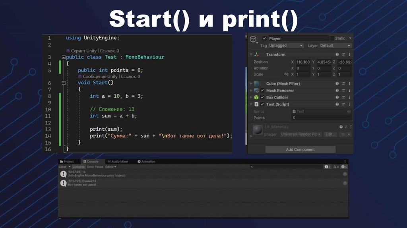Image resolution: width=407 pixels, height=228 pixels.
Task: Open the Clear button dropdown arrow
Action: coord(69,167)
